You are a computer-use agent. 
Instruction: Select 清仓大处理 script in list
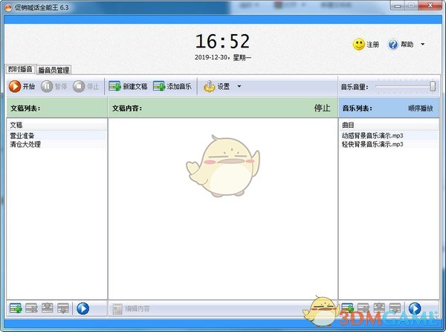56,144
